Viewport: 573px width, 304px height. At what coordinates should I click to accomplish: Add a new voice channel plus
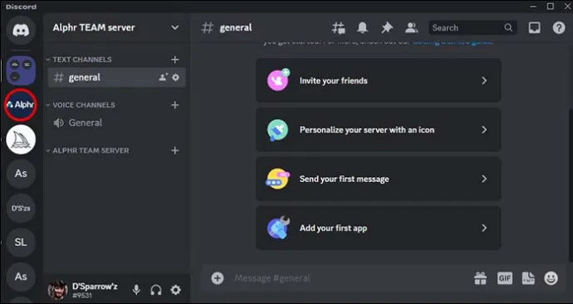175,105
